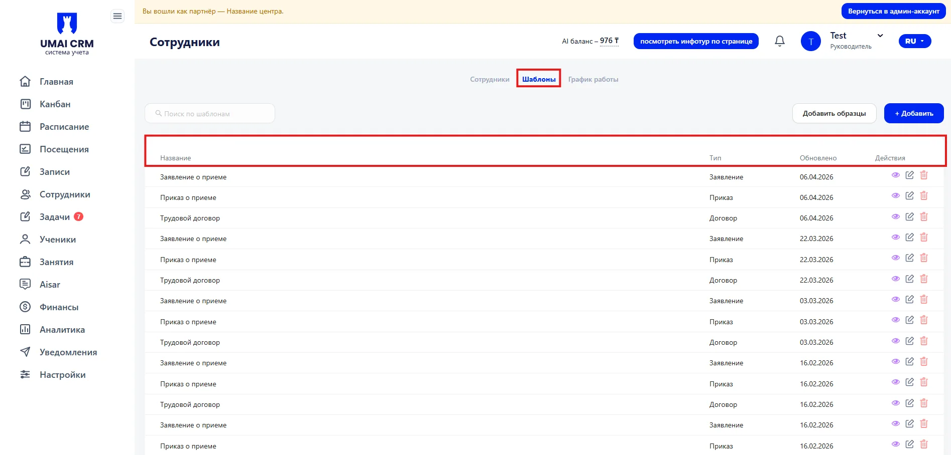Edit the 22.03.2026 Заявление о приеме template

point(910,237)
